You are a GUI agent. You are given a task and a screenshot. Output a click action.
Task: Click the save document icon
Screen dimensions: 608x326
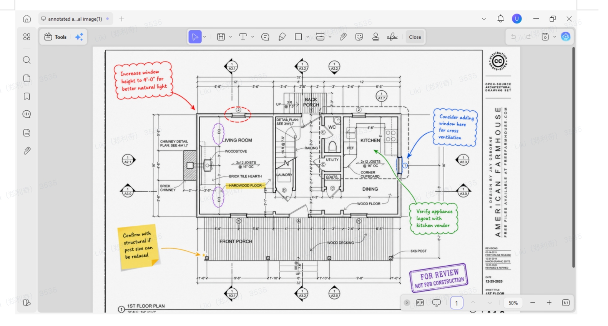(545, 37)
